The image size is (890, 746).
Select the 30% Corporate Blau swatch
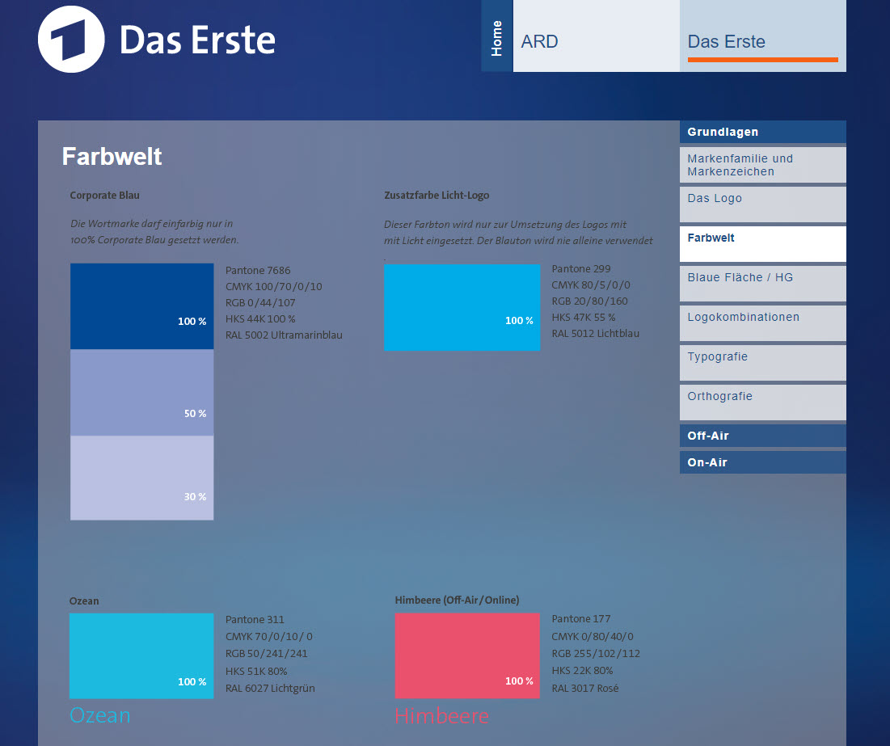pyautogui.click(x=141, y=478)
